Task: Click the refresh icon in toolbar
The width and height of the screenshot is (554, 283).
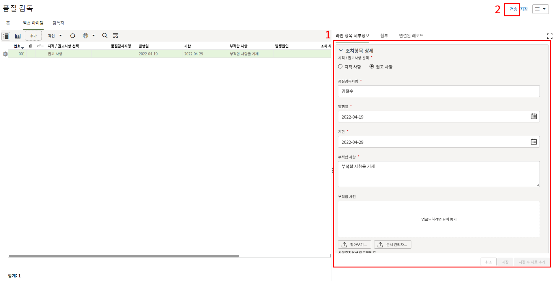Action: tap(73, 36)
